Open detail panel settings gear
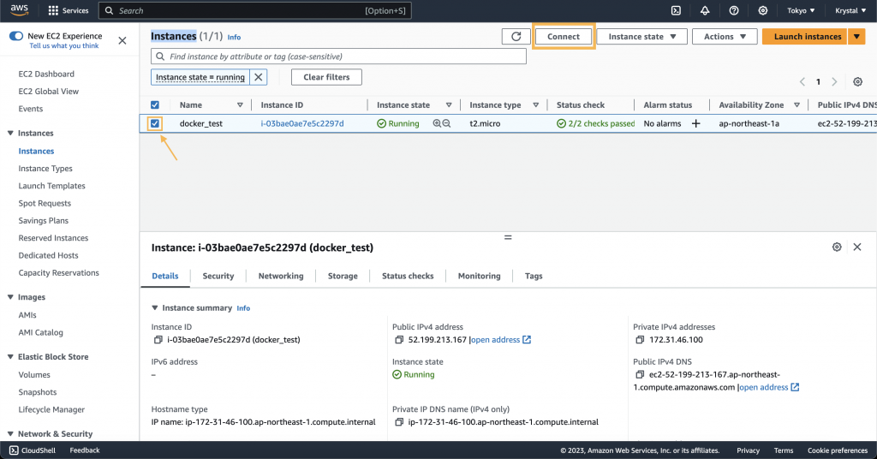877x459 pixels. point(837,247)
